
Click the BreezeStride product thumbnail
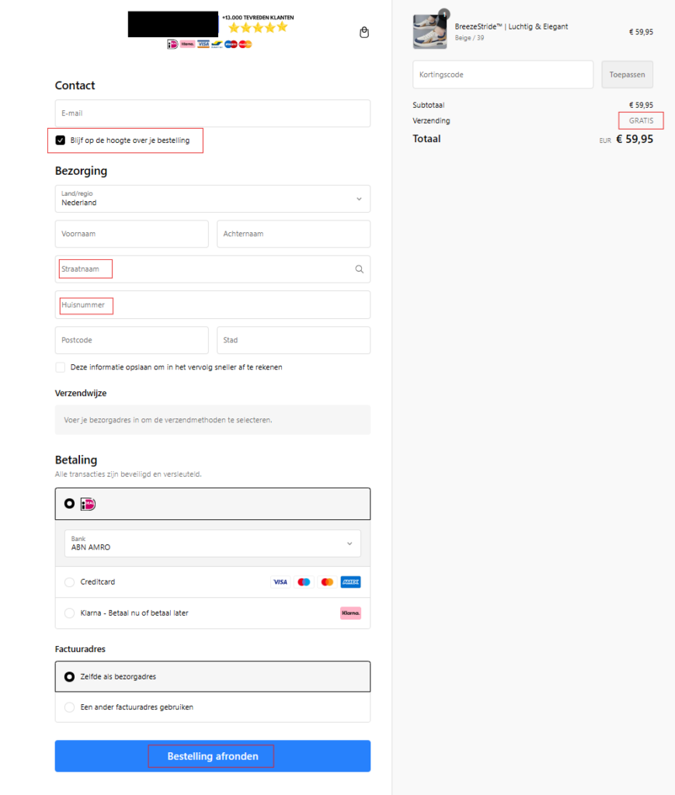[430, 31]
